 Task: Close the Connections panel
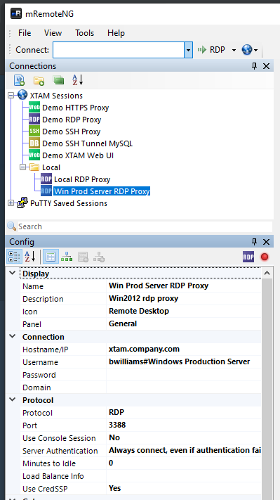click(x=267, y=66)
